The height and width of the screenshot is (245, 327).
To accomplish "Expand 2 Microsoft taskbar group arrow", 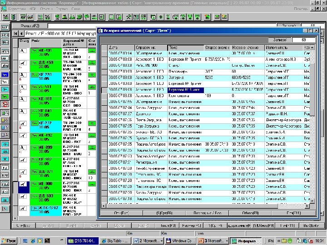I will (x=162, y=241).
